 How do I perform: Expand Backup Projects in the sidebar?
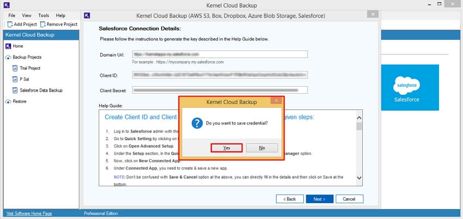[27, 57]
